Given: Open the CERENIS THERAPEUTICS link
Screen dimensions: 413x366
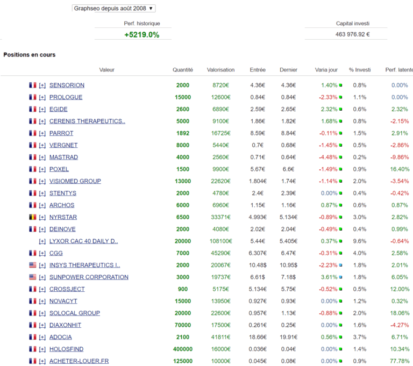Looking at the screenshot, I should pos(87,121).
